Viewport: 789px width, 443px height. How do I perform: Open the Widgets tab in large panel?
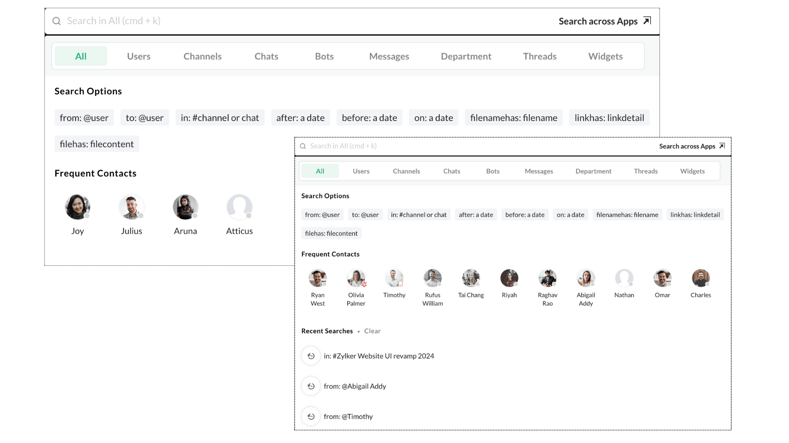pos(605,56)
